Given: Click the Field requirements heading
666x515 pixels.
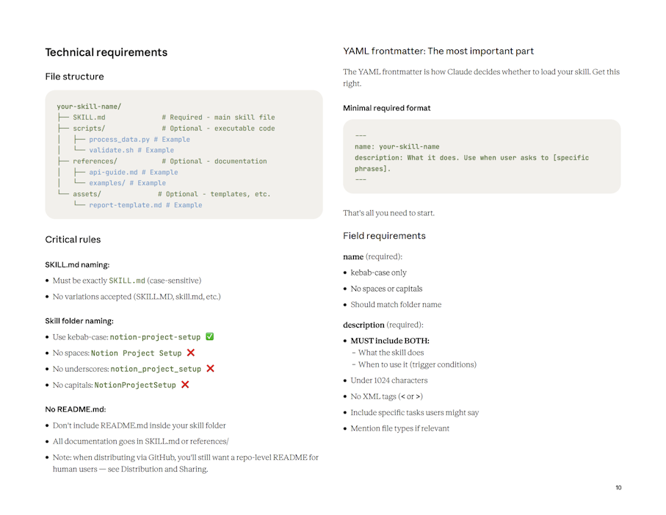Looking at the screenshot, I should click(384, 236).
